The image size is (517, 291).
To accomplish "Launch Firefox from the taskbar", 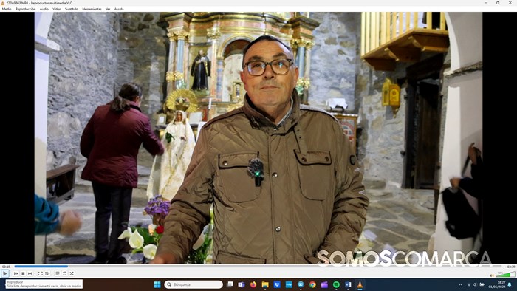I will coord(253,284).
